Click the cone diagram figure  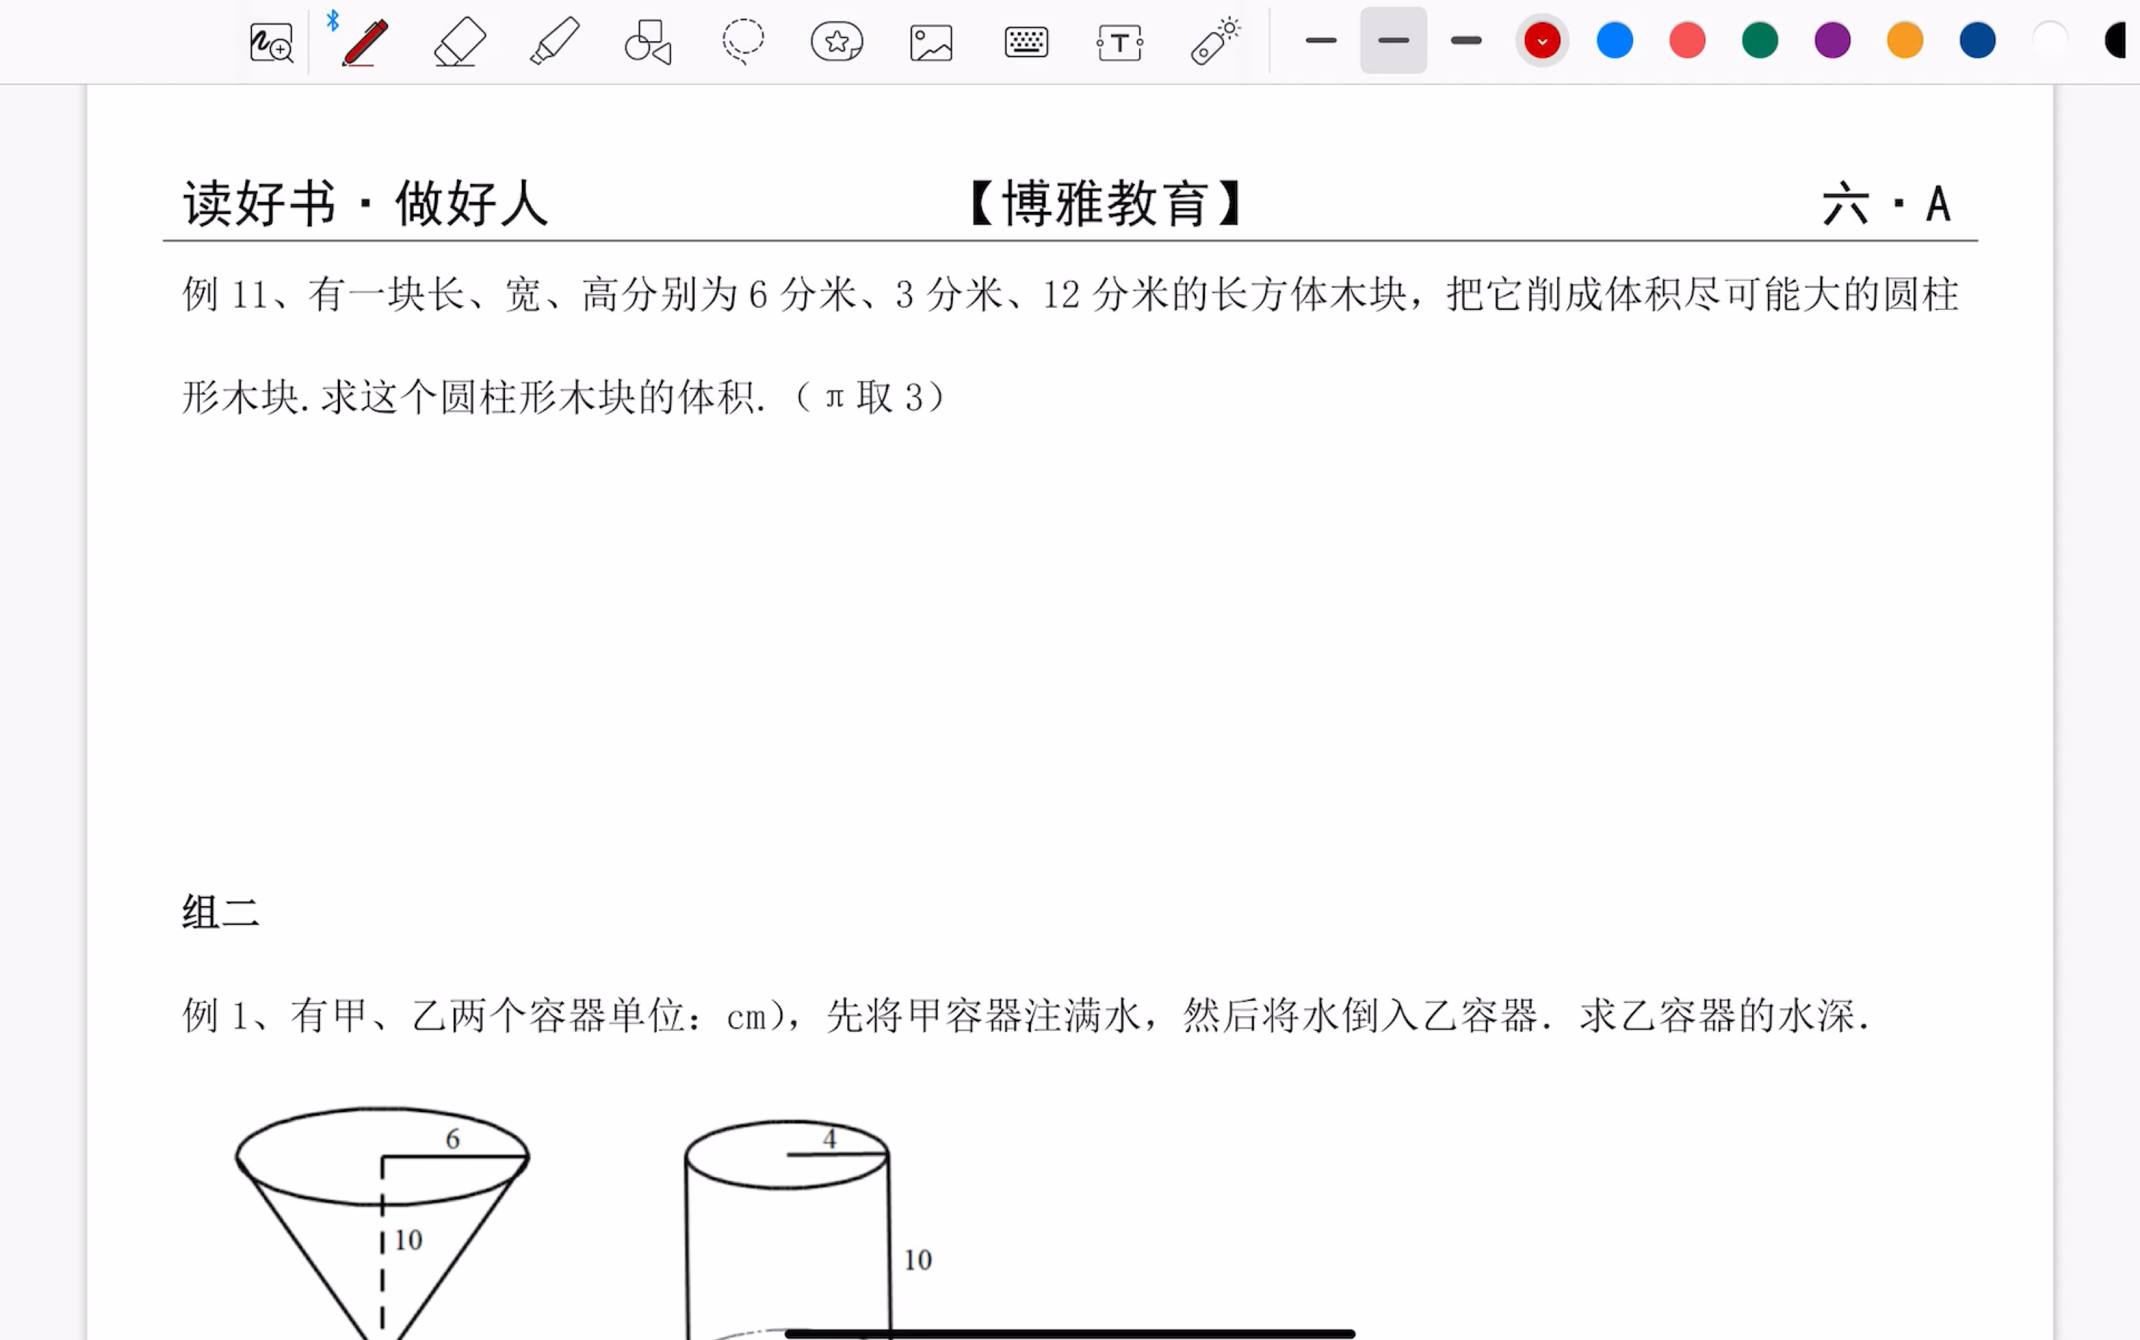click(x=382, y=1223)
